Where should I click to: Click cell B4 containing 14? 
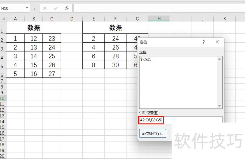(x=34, y=56)
